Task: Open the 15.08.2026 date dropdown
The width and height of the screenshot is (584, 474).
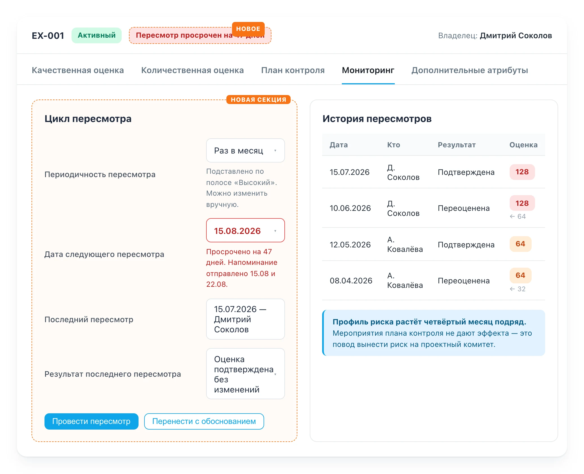Action: point(245,231)
